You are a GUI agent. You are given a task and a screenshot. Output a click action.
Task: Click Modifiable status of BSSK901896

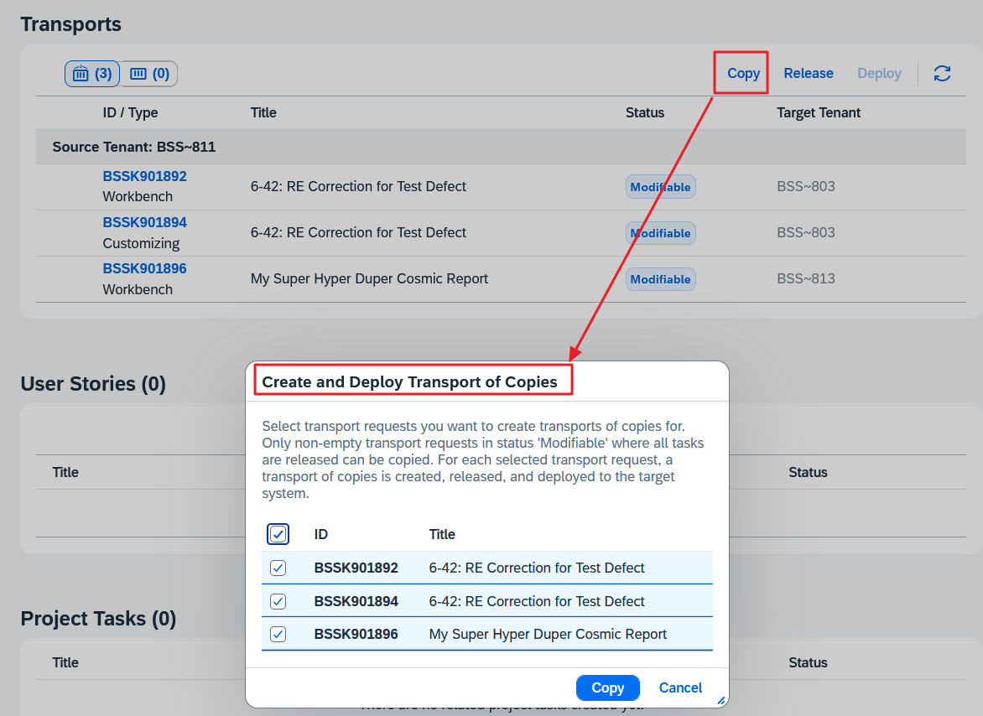[660, 279]
